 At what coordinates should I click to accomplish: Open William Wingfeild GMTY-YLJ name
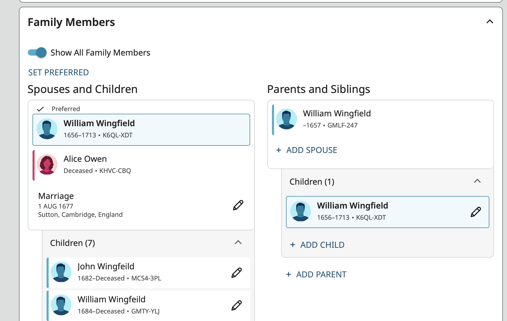[111, 299]
